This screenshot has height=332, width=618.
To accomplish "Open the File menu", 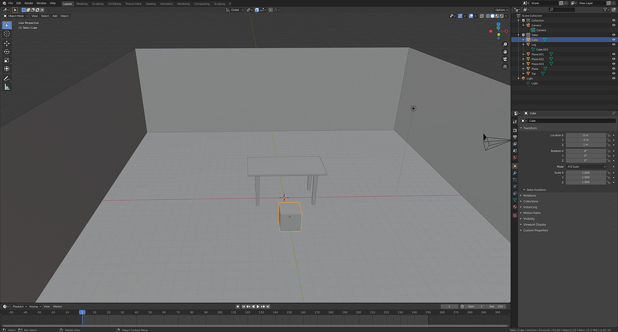I will 11,3.
